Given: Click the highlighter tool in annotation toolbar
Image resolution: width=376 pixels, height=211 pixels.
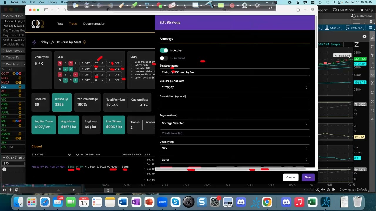Looking at the screenshot, I should click(134, 5).
